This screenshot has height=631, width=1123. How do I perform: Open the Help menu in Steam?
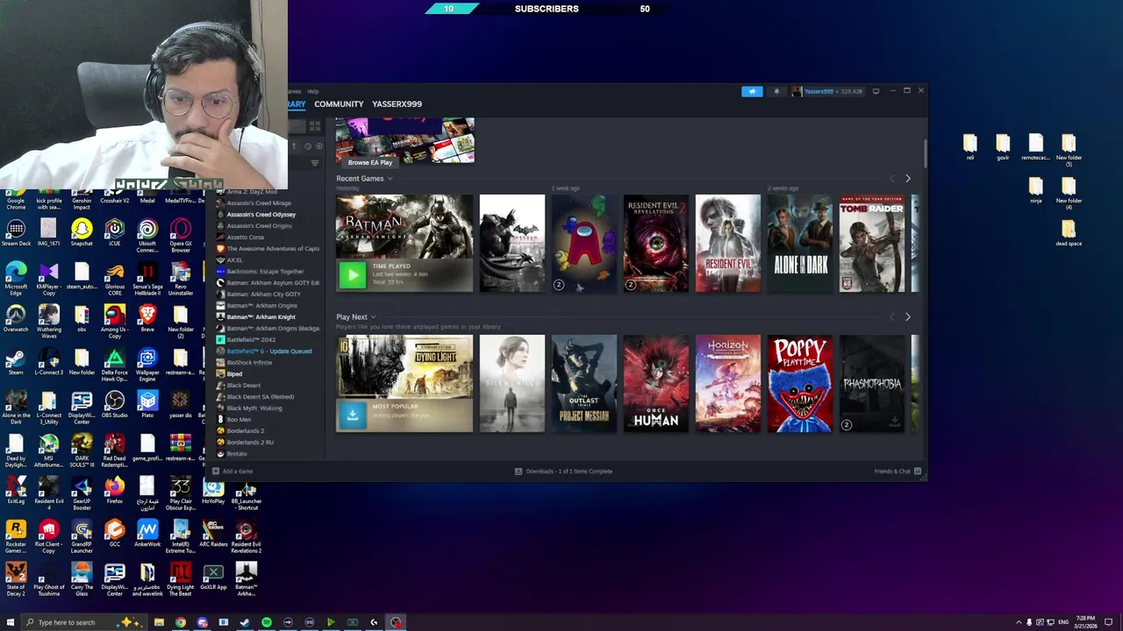(313, 91)
